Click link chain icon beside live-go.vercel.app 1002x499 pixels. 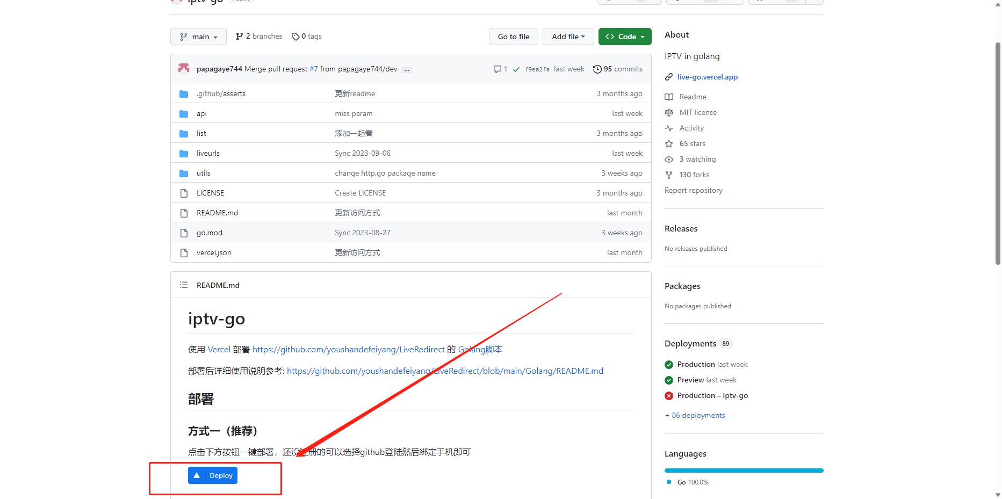coord(669,77)
